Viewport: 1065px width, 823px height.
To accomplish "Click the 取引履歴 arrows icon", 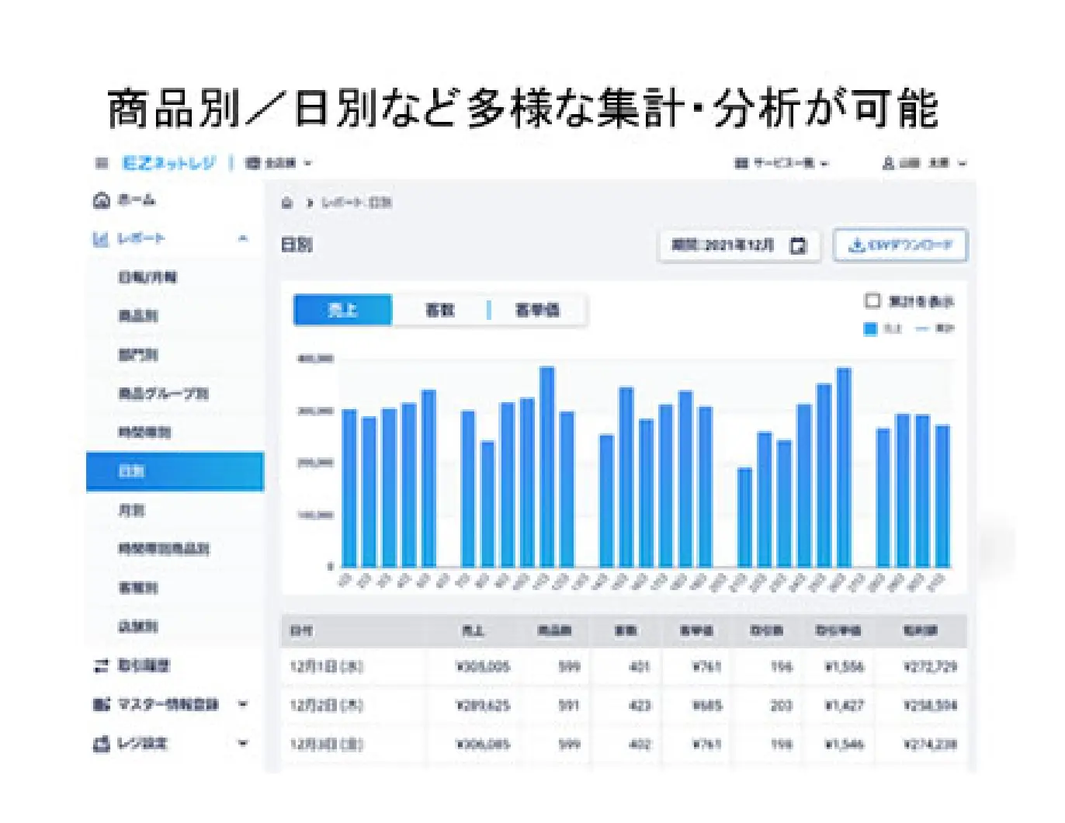I will tap(101, 665).
